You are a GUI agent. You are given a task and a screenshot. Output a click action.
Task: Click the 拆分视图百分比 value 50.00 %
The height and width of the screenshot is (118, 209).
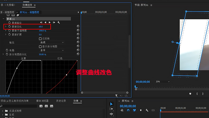pos(43,54)
